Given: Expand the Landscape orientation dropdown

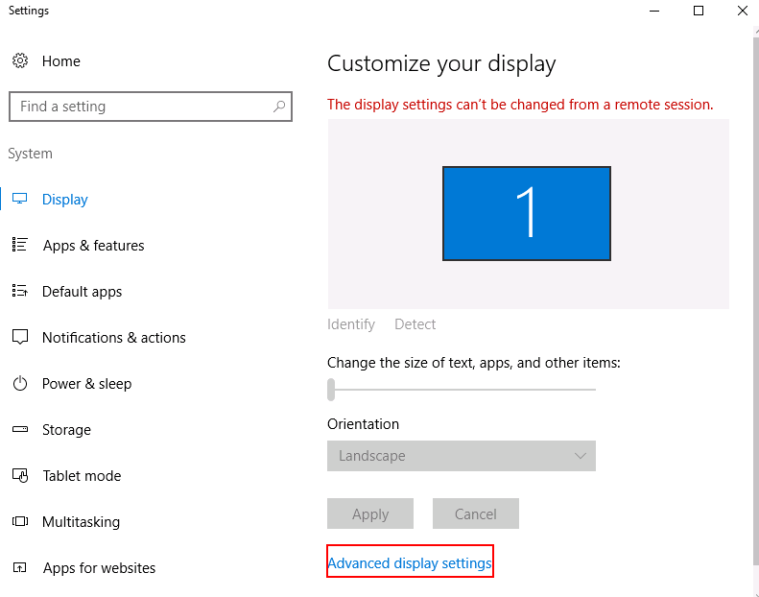Looking at the screenshot, I should (x=462, y=456).
